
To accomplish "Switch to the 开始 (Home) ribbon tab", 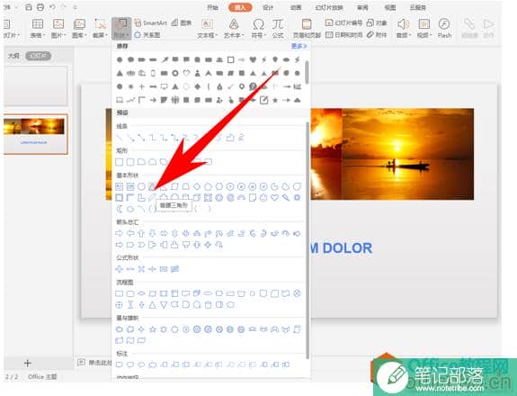I will (213, 7).
